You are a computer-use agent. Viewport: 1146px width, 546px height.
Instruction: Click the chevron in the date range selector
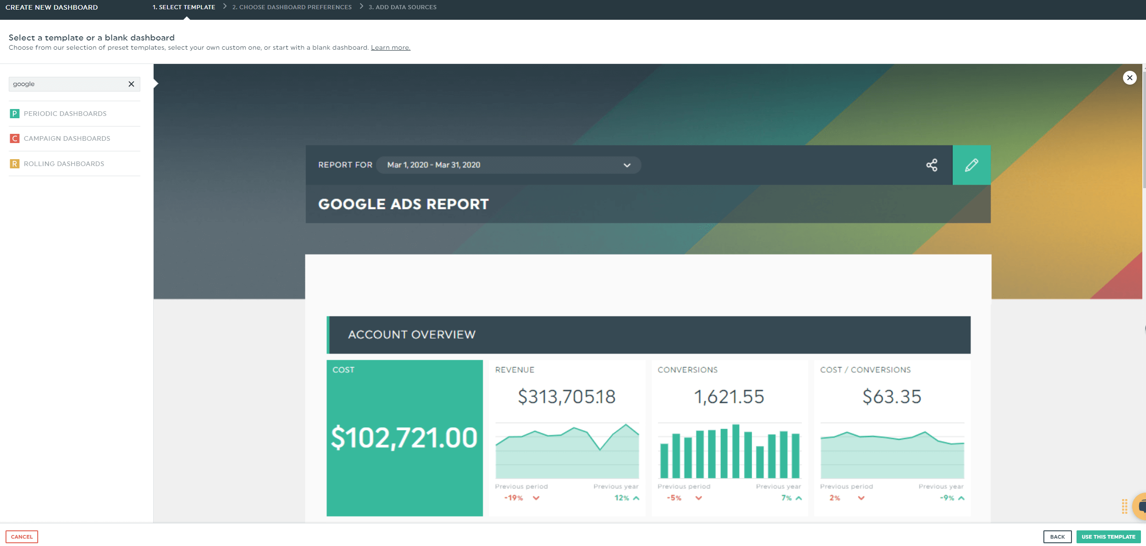(x=627, y=166)
